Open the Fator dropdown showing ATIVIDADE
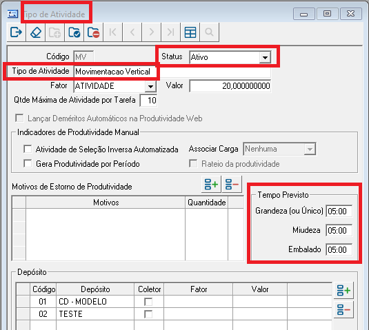This screenshot has height=330, width=369. pyautogui.click(x=150, y=86)
